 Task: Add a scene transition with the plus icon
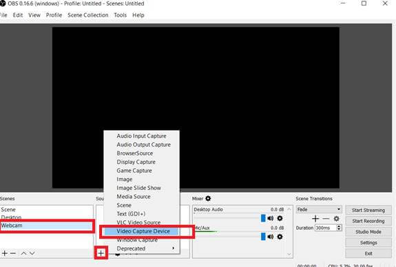coord(315,218)
